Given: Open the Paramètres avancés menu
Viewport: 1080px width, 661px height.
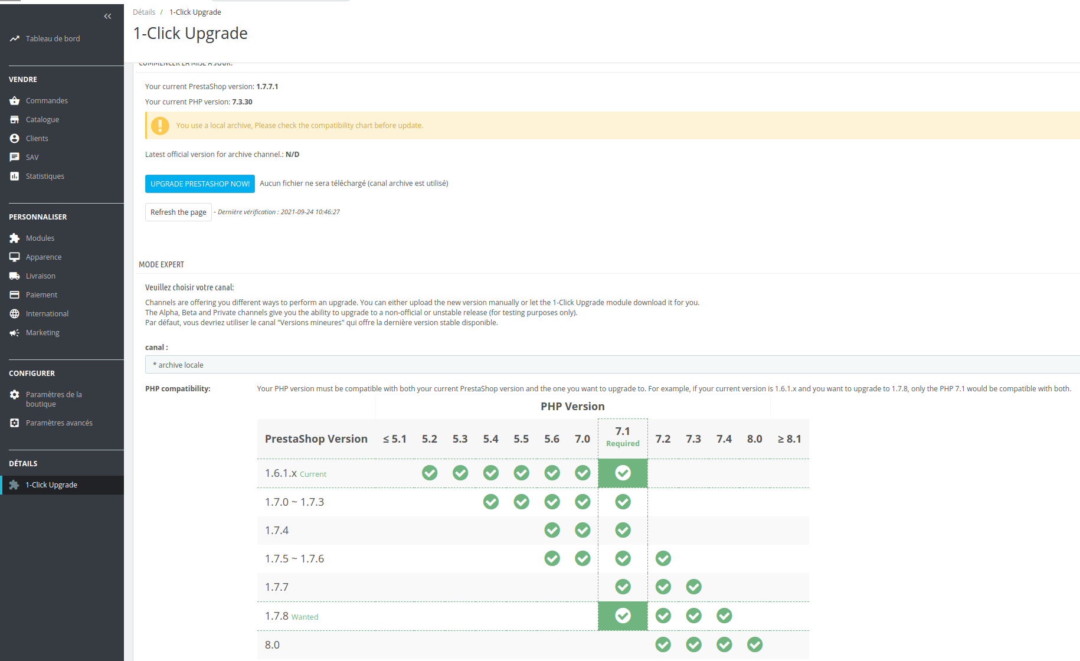Looking at the screenshot, I should coord(59,423).
